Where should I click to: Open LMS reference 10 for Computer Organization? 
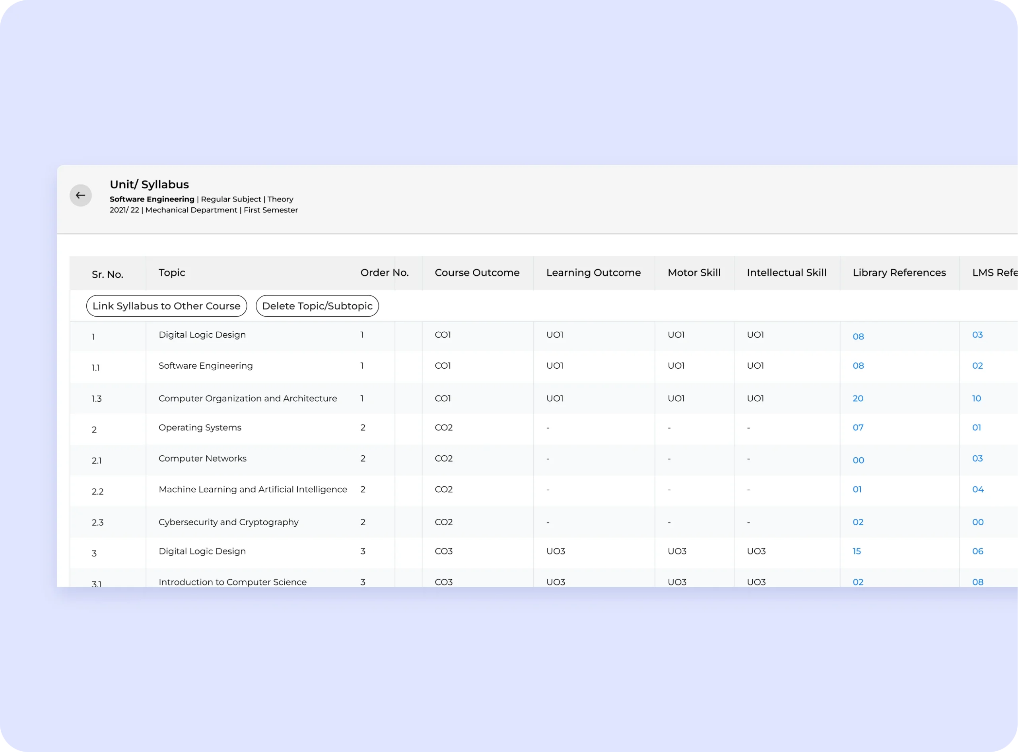976,398
